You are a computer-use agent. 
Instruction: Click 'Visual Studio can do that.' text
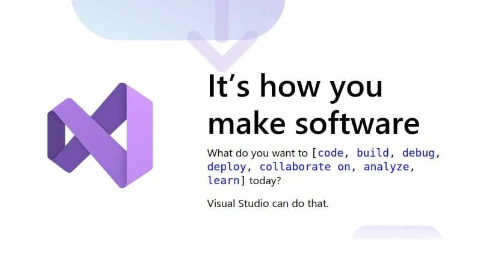pos(268,203)
